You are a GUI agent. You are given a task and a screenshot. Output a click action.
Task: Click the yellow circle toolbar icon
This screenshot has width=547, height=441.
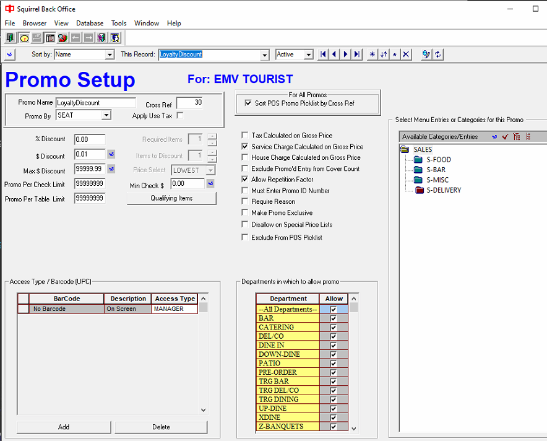pos(24,38)
